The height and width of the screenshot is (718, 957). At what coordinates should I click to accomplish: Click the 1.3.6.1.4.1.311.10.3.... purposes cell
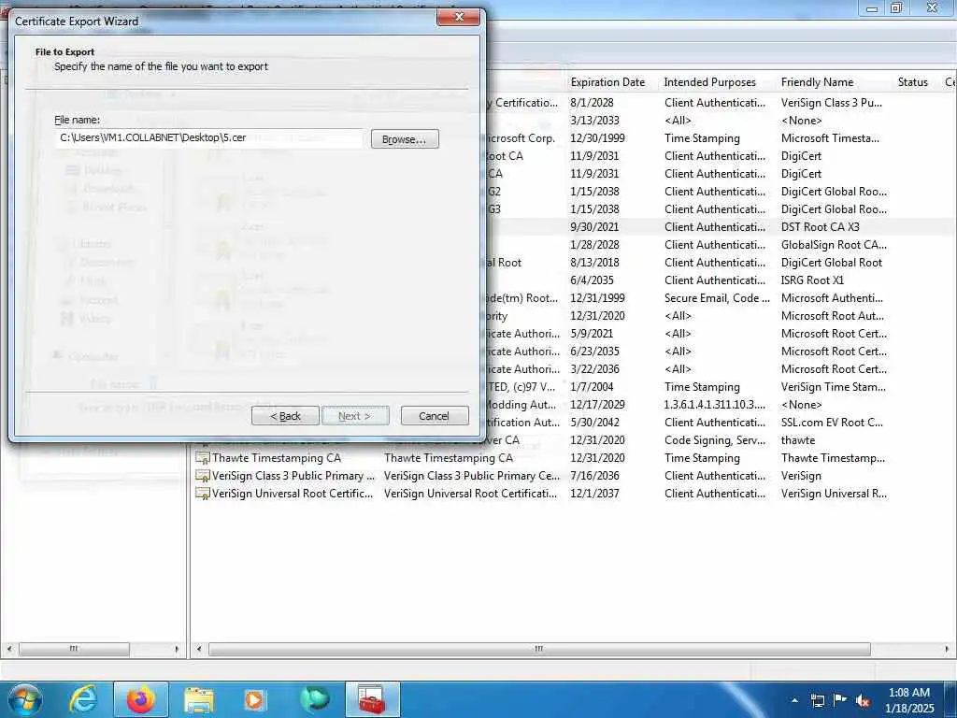pos(715,405)
